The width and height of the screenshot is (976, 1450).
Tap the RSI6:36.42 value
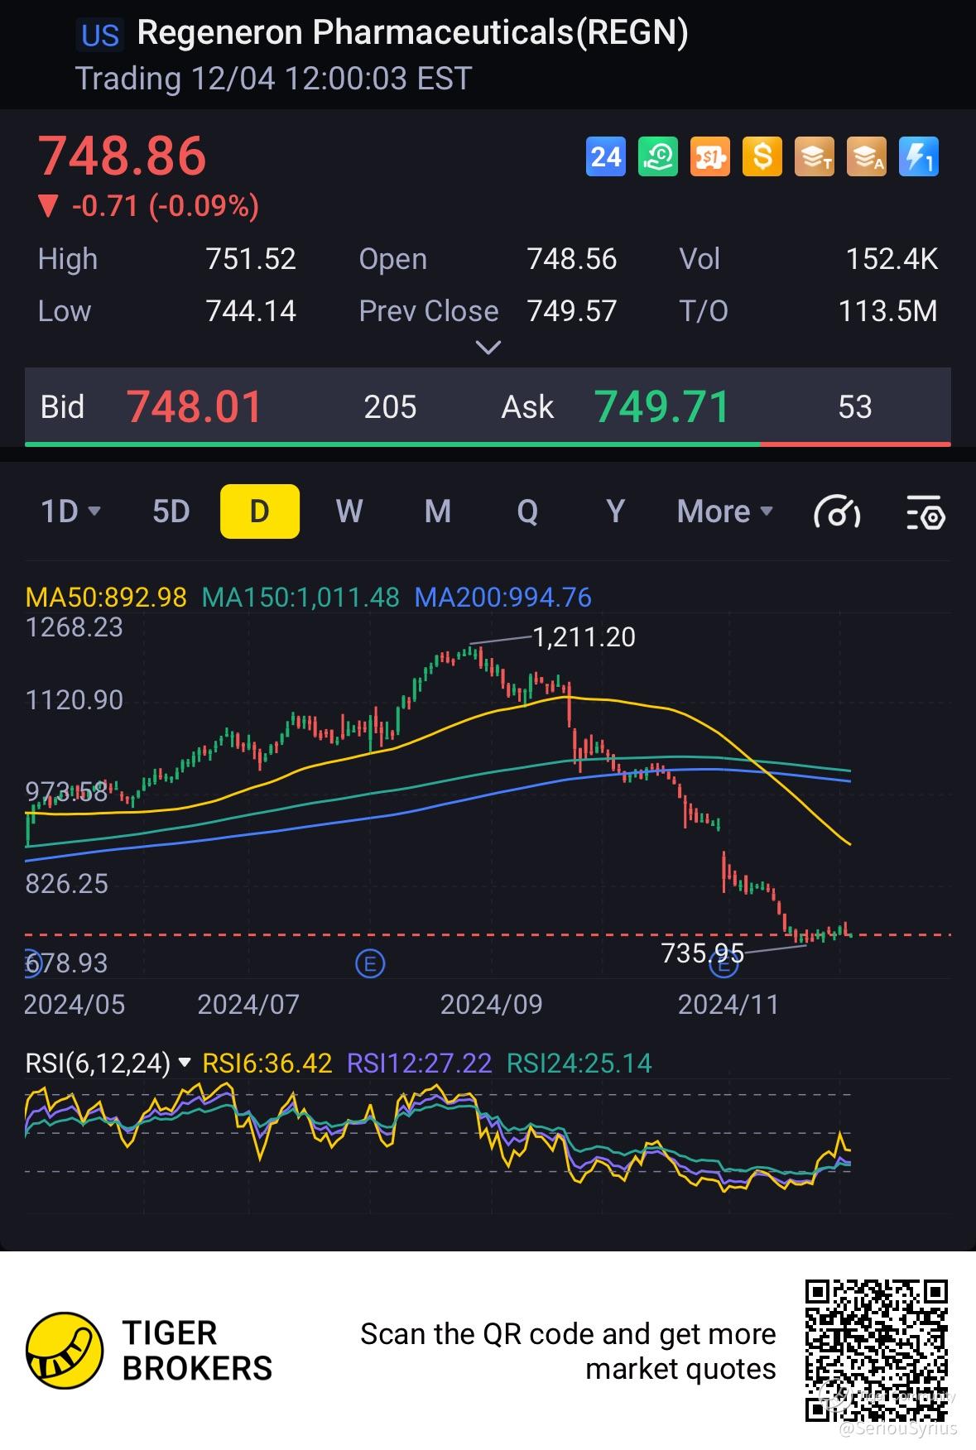[x=267, y=1063]
